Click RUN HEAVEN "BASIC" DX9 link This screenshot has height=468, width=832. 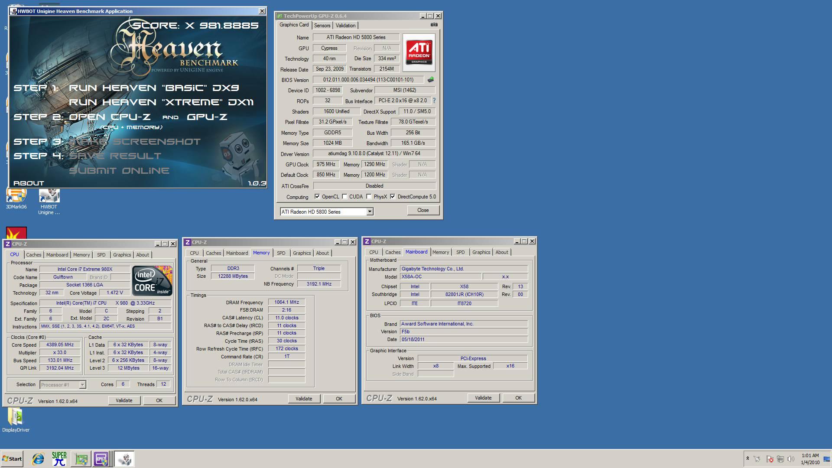click(x=154, y=88)
